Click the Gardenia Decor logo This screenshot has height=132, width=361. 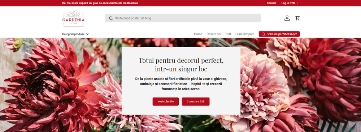[x=73, y=18]
